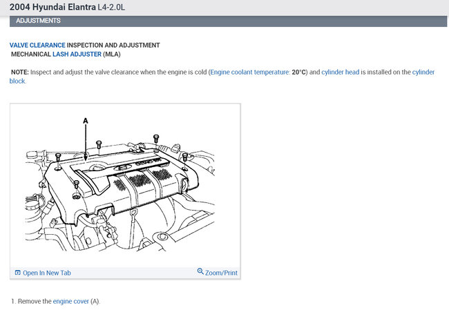Screen dimensions: 449x310
Task: Click the Hyundai logo on the engine cover drawing
Action: pos(124,168)
